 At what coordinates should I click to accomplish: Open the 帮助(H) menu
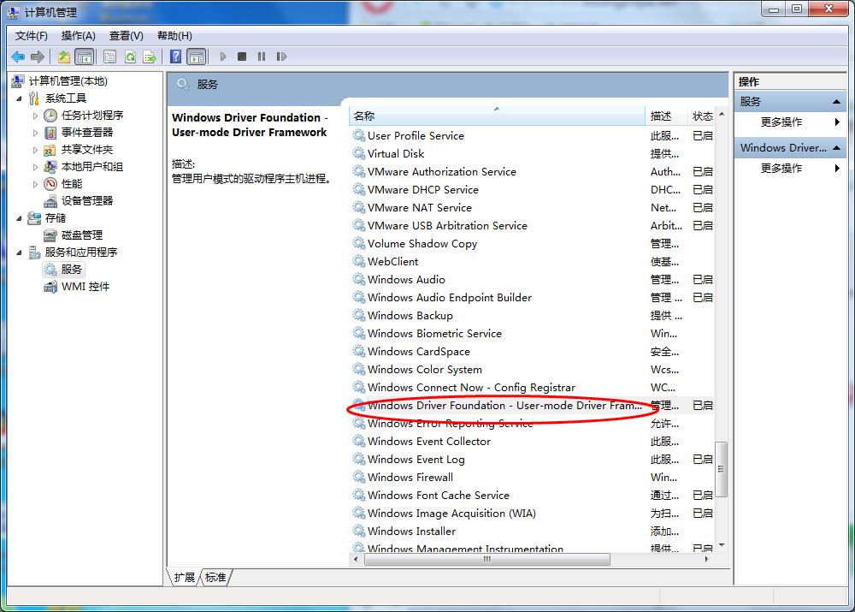point(174,35)
